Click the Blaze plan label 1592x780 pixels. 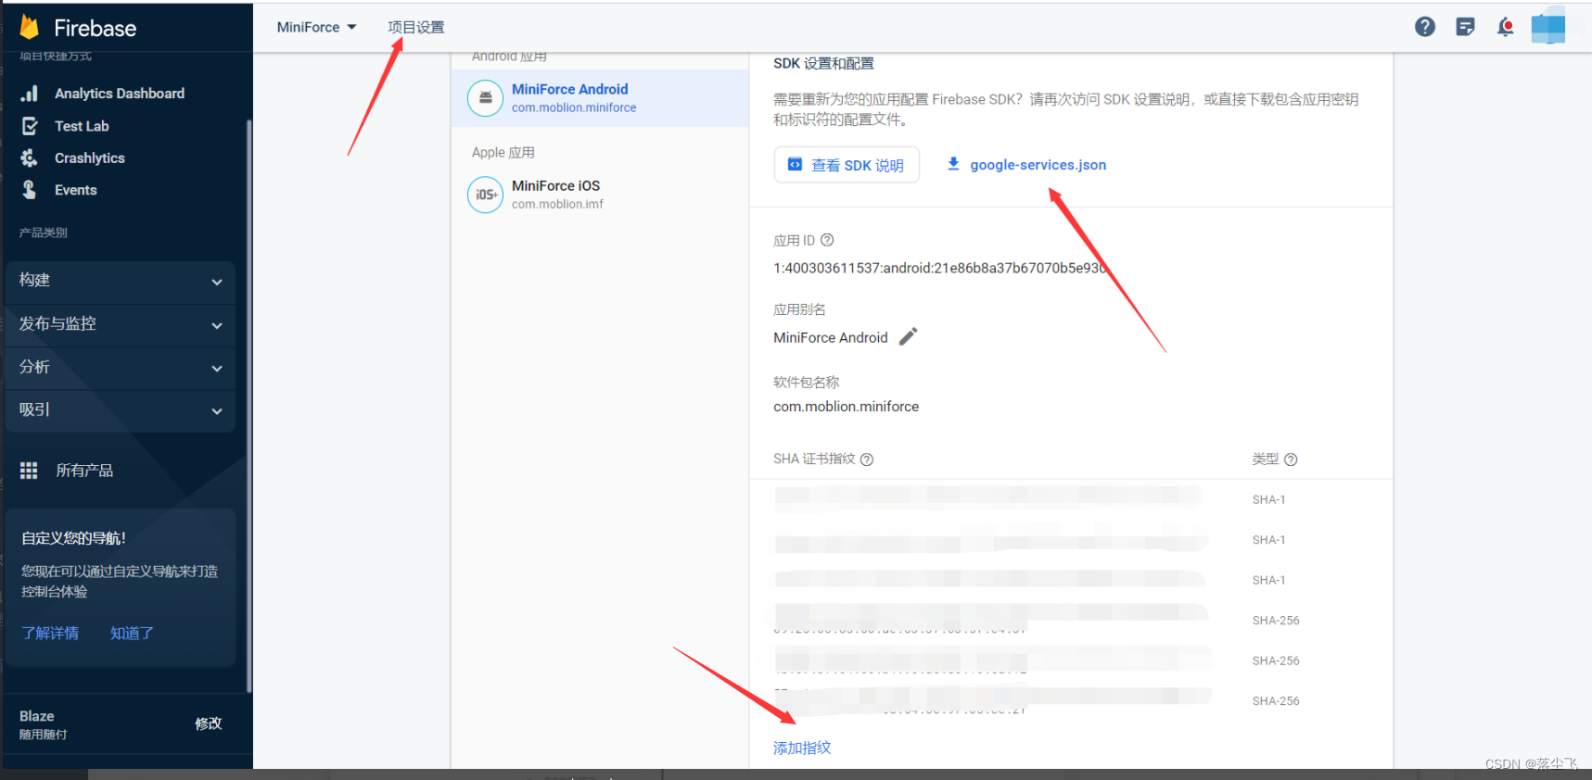point(37,716)
